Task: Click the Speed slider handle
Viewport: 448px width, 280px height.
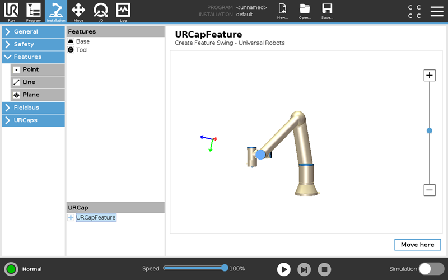Action: pos(225,268)
